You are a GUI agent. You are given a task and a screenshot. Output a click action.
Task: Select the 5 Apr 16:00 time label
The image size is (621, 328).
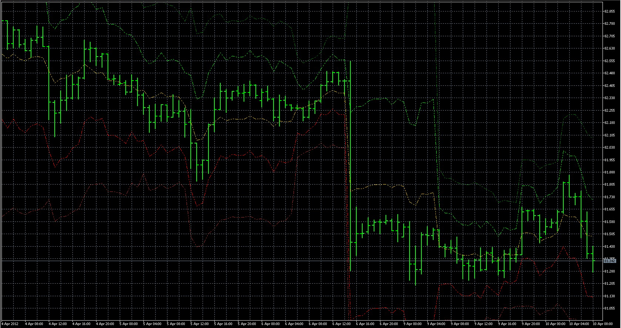tap(223, 324)
